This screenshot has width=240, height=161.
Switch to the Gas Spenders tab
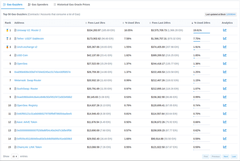coord(38,5)
